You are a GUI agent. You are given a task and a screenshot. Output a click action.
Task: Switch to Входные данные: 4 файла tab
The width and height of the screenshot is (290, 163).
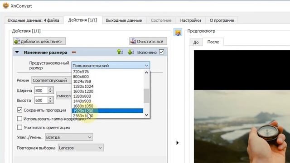point(34,20)
